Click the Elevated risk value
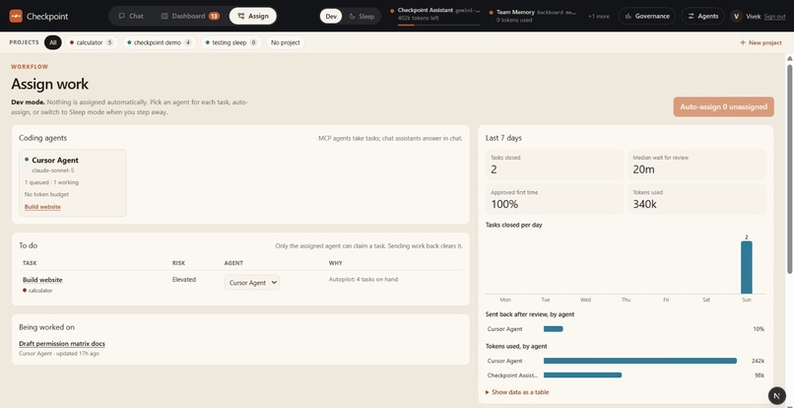This screenshot has width=794, height=408. [184, 279]
